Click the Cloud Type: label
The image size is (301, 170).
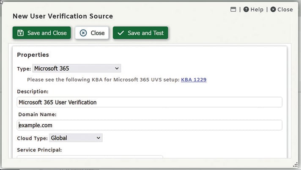pos(32,138)
